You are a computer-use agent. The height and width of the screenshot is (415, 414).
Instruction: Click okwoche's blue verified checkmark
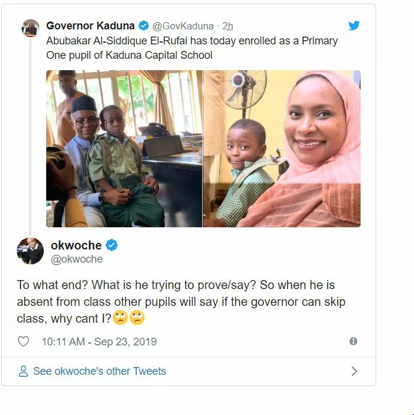112,245
